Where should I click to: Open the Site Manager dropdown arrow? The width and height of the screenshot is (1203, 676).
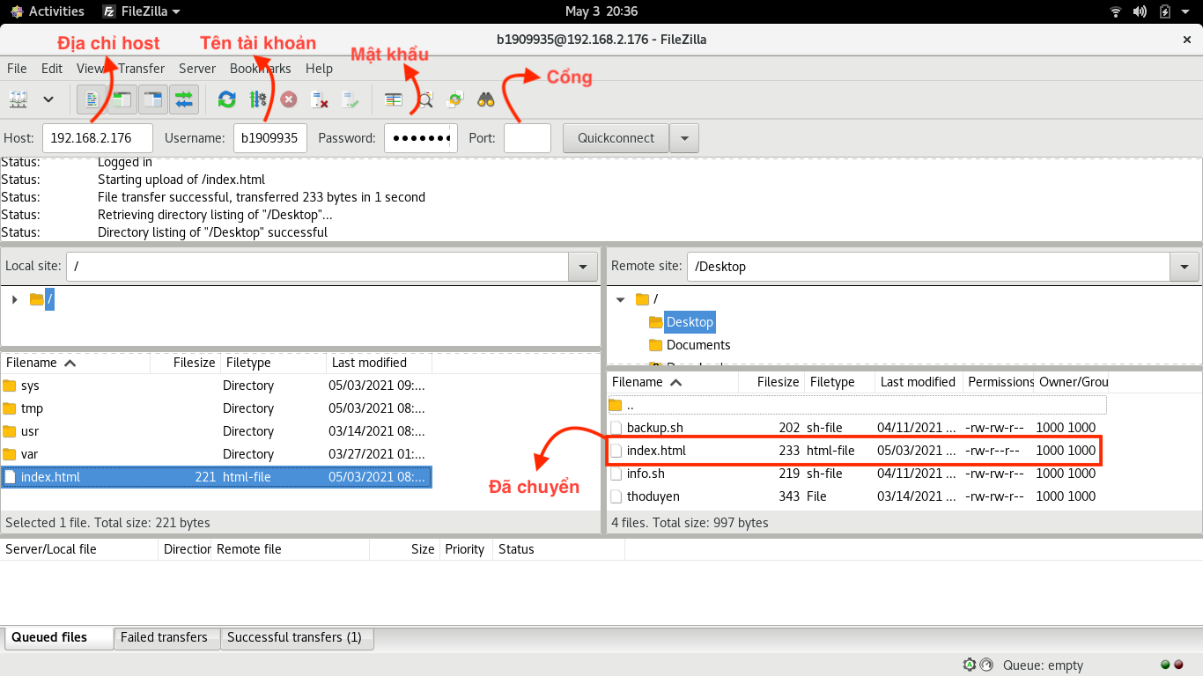[48, 99]
